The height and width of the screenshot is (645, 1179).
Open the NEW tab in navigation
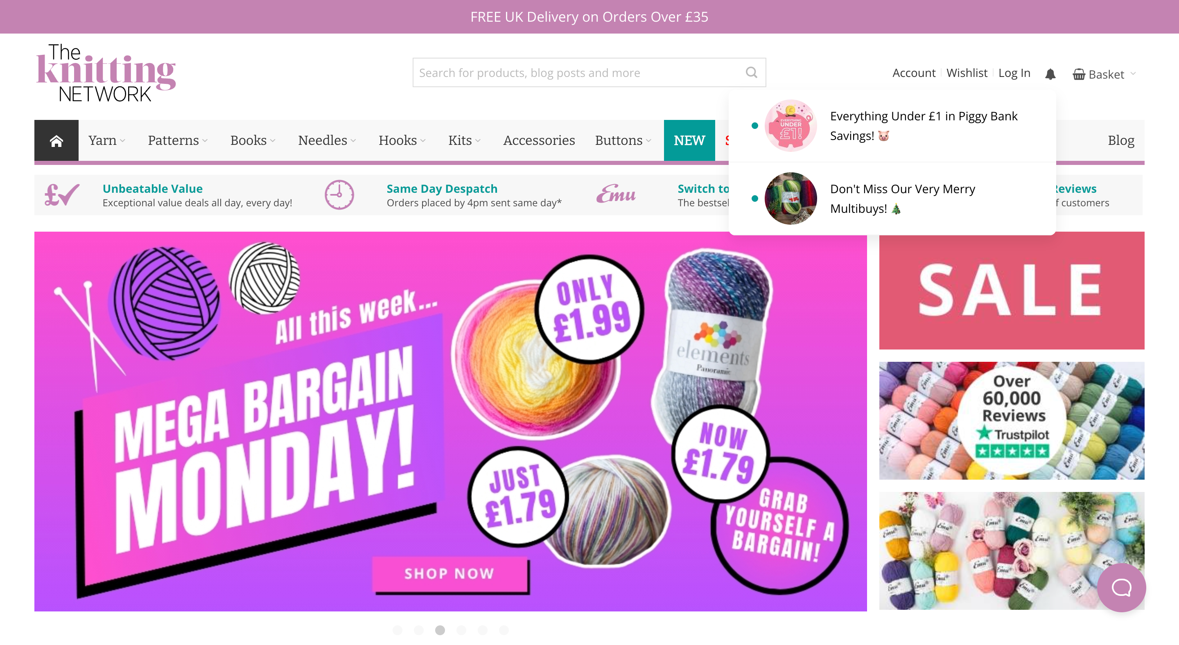tap(689, 140)
